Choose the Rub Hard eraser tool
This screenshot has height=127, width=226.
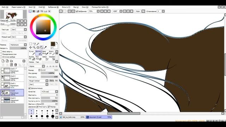click(38, 58)
